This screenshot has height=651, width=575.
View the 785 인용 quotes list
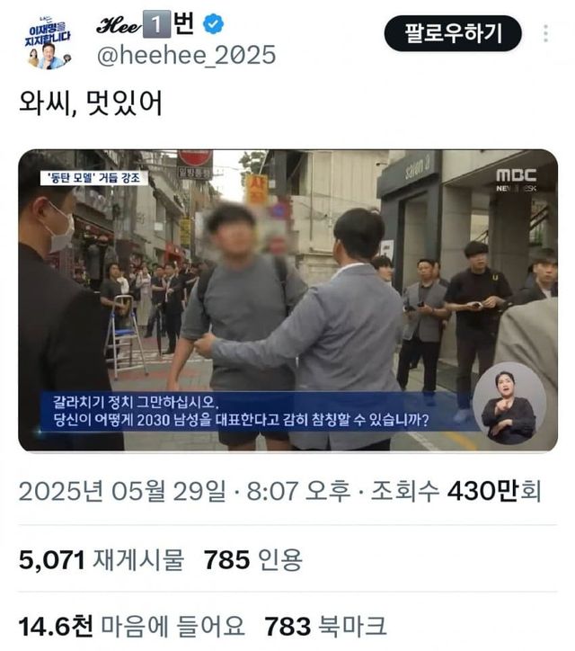tap(253, 559)
